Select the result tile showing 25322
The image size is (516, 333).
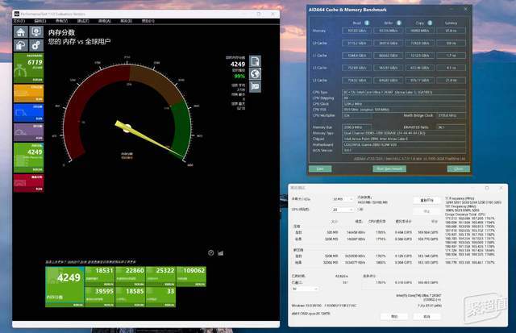pos(160,277)
